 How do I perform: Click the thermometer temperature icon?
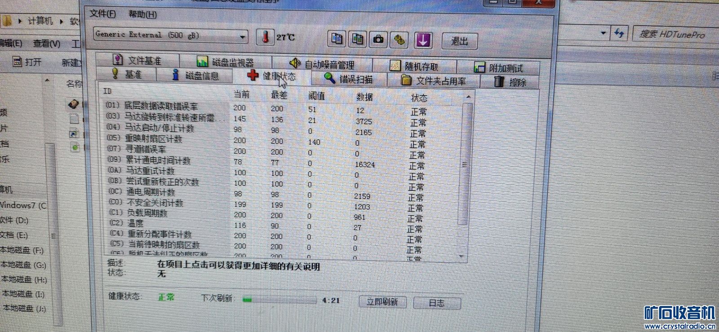click(x=265, y=37)
